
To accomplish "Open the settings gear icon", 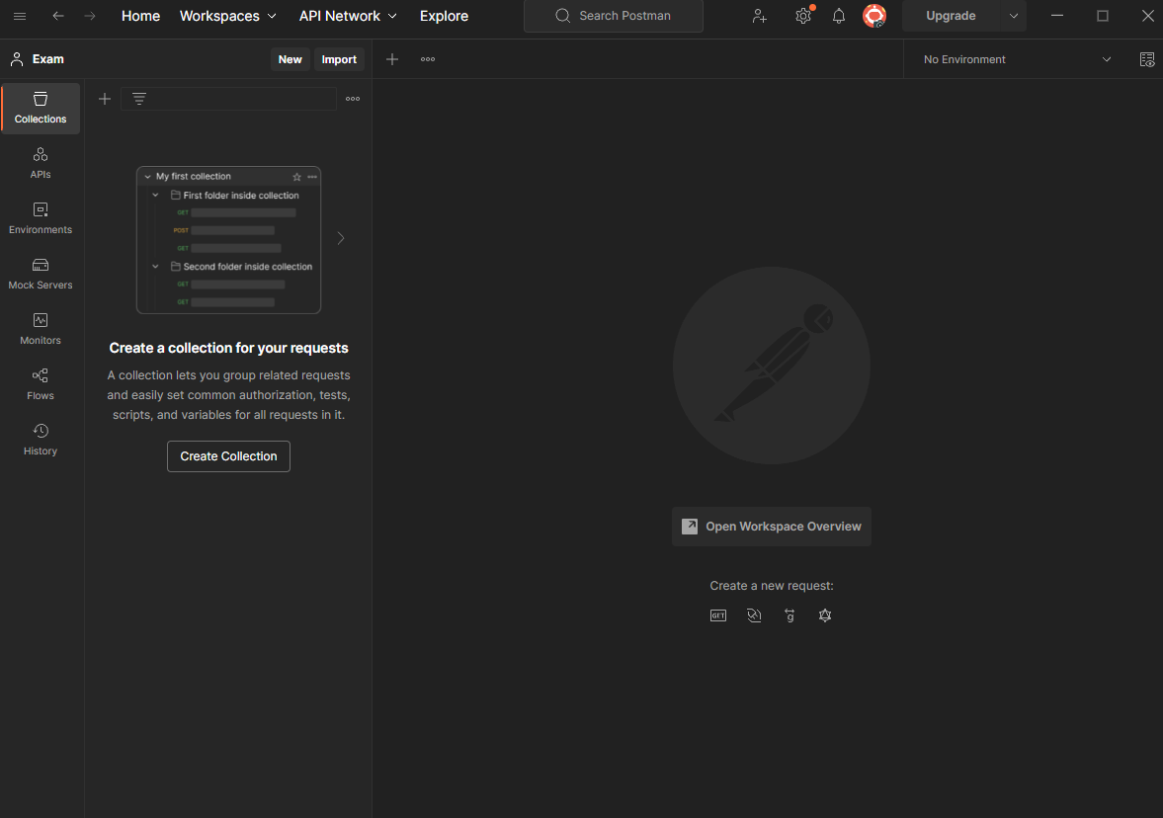I will tap(802, 16).
